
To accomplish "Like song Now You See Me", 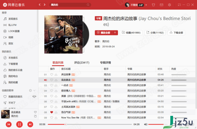I will (52, 118).
